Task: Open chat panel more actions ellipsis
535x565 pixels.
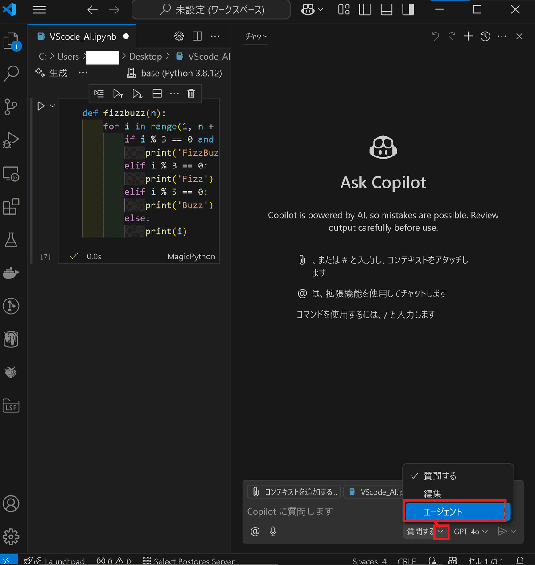Action: click(x=502, y=37)
